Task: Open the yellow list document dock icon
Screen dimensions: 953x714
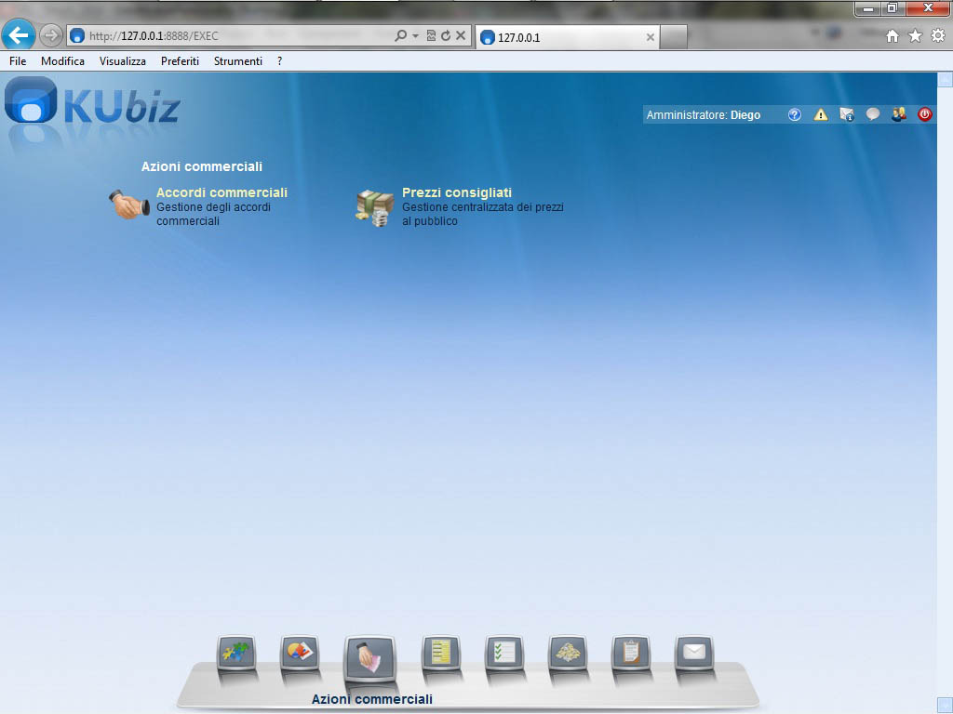Action: 441,654
